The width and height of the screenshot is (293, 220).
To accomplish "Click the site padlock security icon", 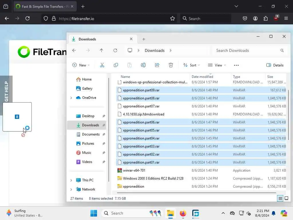I will coord(54,19).
